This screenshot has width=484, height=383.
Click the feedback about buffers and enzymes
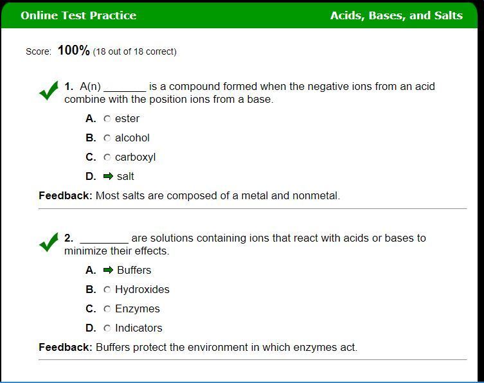226,347
